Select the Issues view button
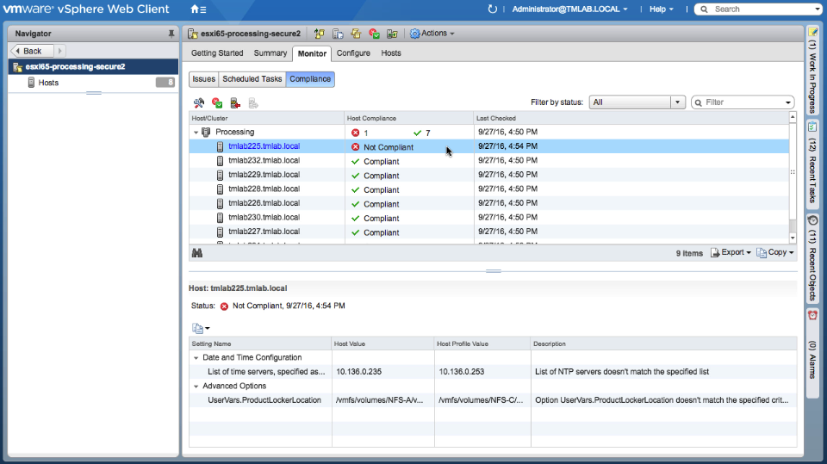 click(203, 79)
